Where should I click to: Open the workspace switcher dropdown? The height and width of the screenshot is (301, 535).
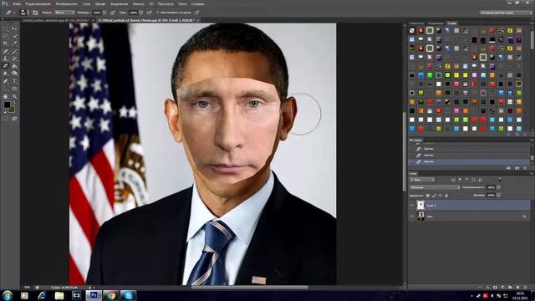pyautogui.click(x=506, y=13)
